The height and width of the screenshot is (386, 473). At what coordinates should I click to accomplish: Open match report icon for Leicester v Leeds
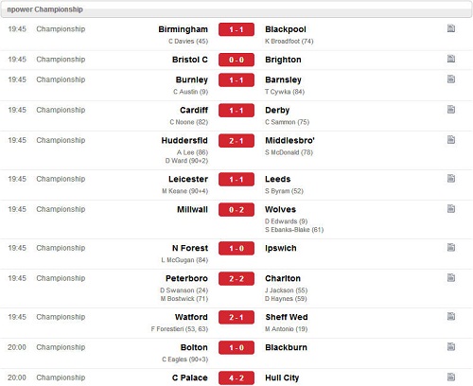tap(451, 179)
